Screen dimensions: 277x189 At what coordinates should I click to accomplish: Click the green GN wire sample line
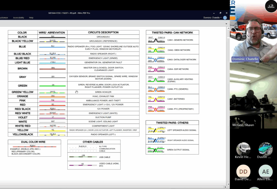point(52,86)
